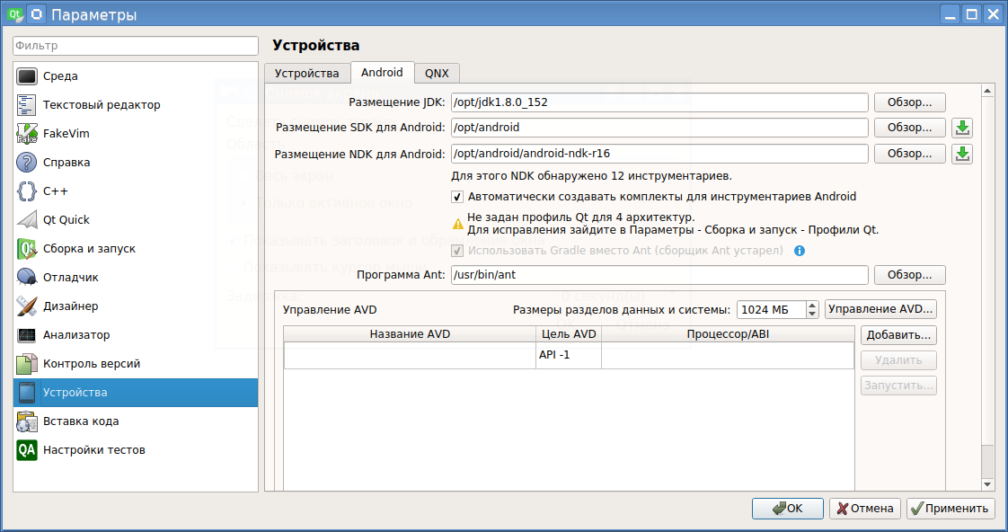This screenshot has width=1008, height=532.
Task: Switch to the Устройства tab
Action: pyautogui.click(x=306, y=74)
